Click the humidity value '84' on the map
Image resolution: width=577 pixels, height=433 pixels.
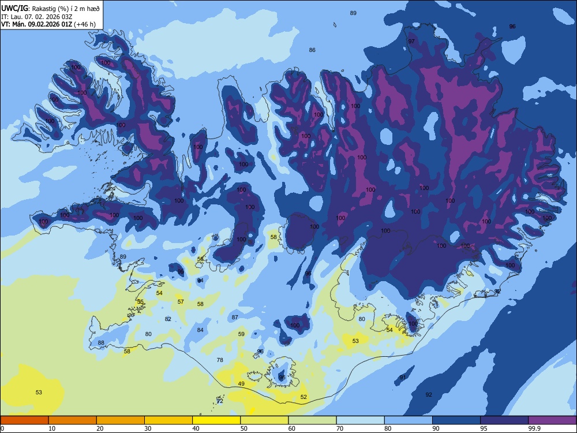(200, 330)
